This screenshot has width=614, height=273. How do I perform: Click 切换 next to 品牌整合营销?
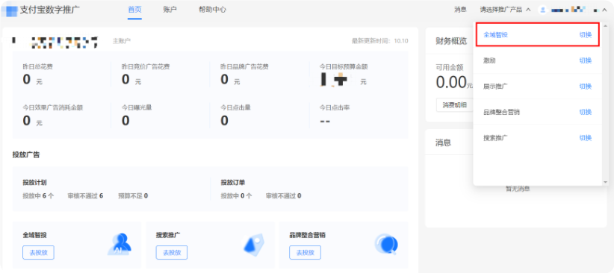pos(586,112)
